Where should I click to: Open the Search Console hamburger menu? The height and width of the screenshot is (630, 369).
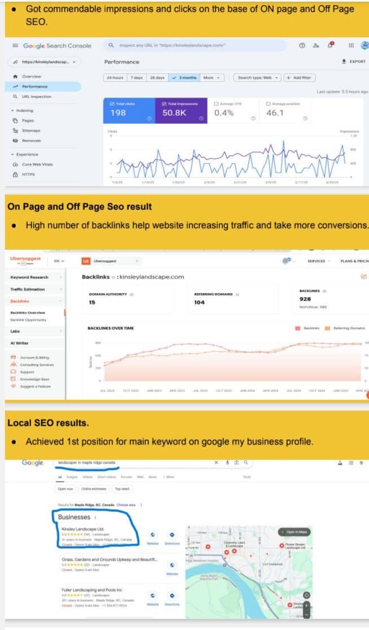click(15, 45)
